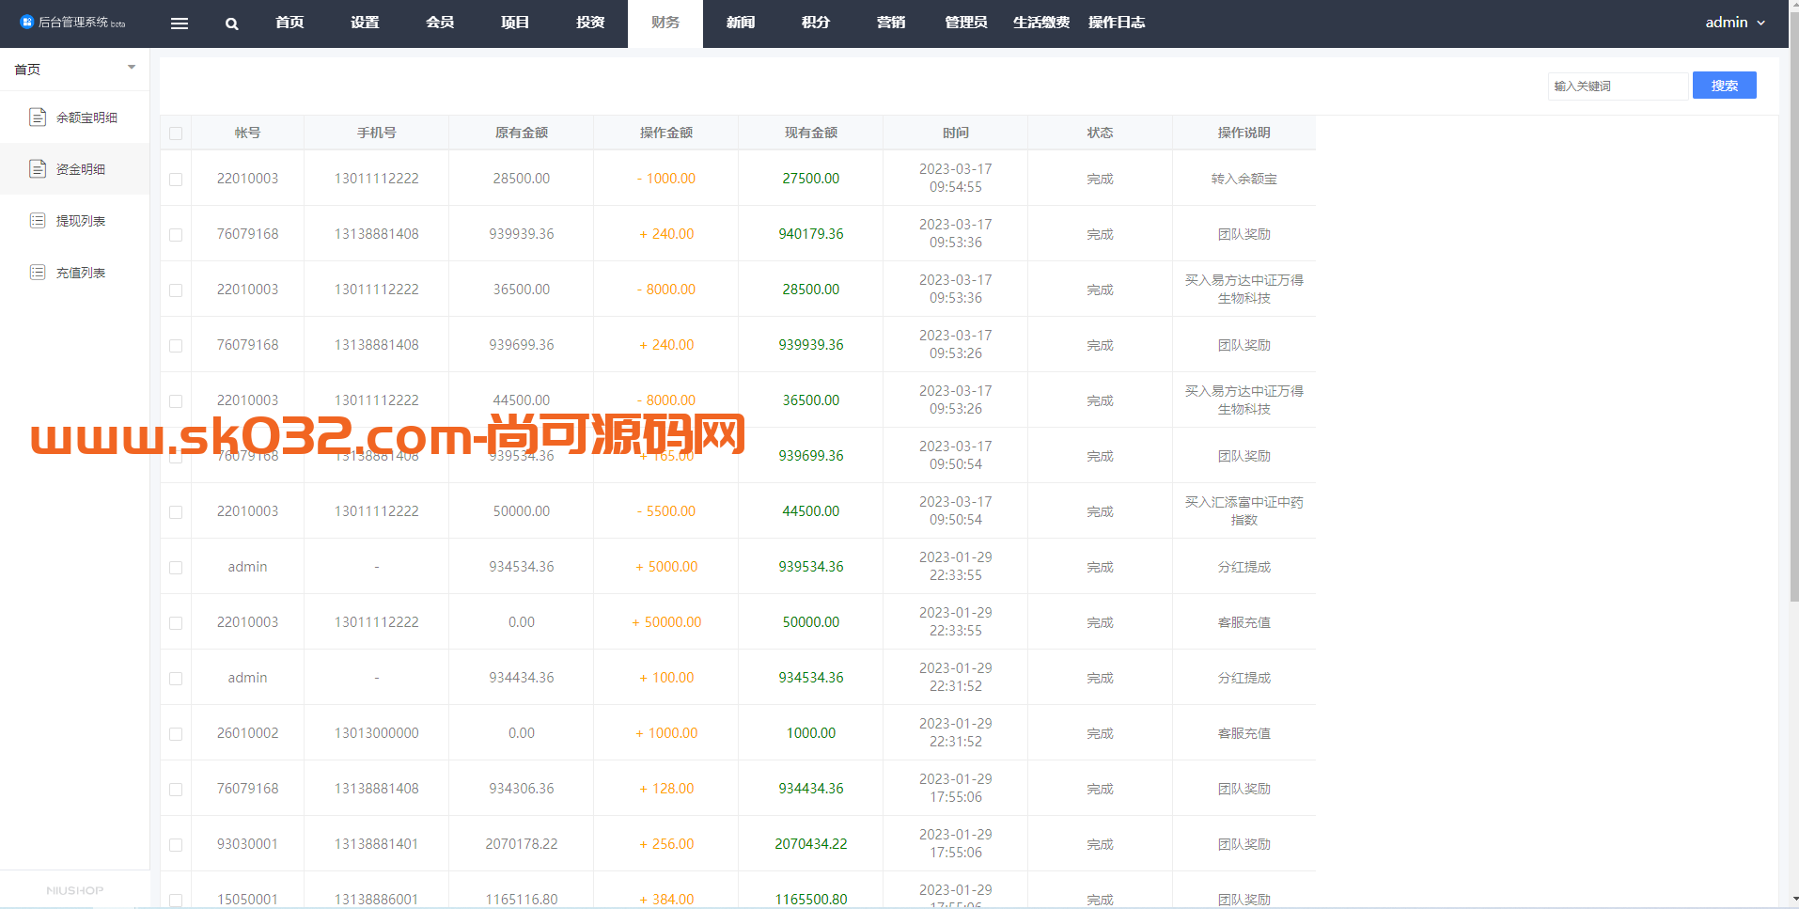Expand the 首页 sidebar dropdown arrow

[132, 68]
